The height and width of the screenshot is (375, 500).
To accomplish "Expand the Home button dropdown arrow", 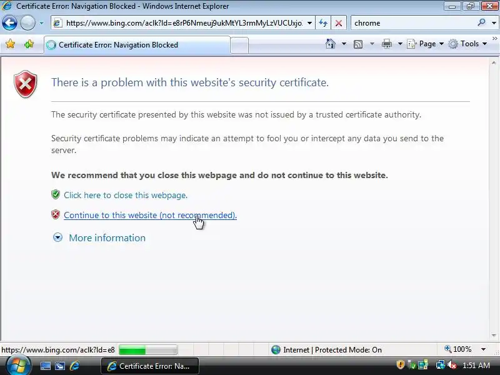I will tap(344, 44).
